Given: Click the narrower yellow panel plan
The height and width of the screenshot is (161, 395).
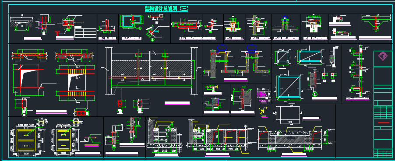Looking at the screenshot, I should (x=63, y=140).
